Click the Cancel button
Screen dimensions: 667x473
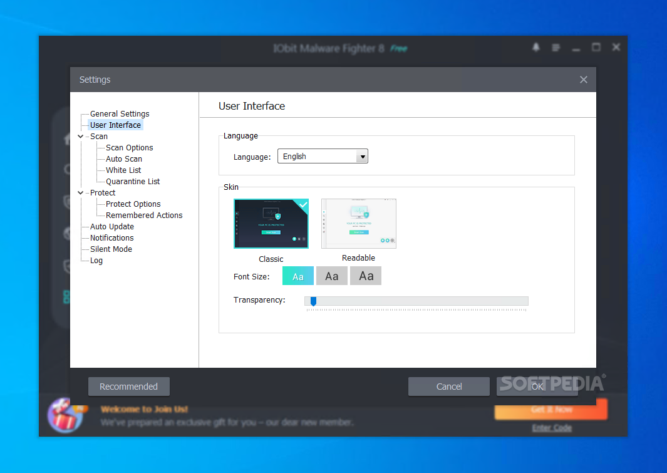[x=449, y=386]
